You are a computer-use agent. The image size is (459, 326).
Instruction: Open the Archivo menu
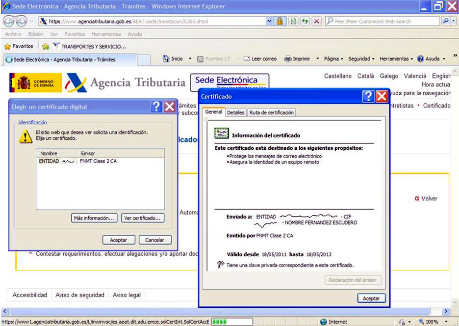tap(13, 34)
